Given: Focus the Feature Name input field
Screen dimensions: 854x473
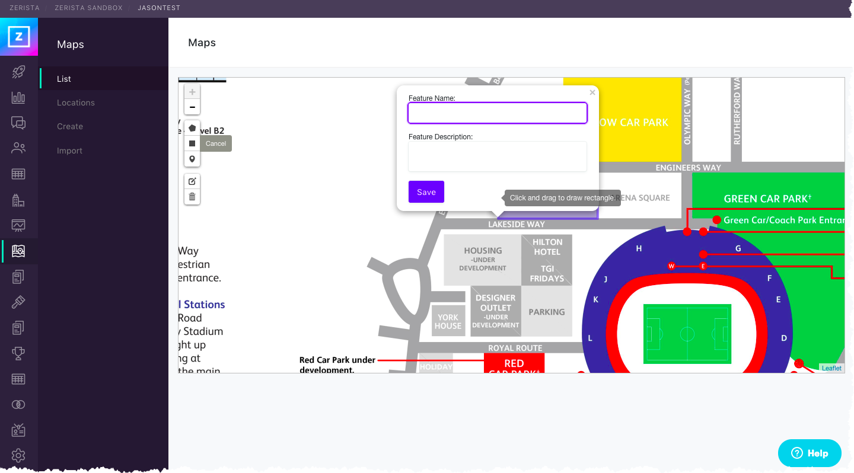Looking at the screenshot, I should point(498,113).
